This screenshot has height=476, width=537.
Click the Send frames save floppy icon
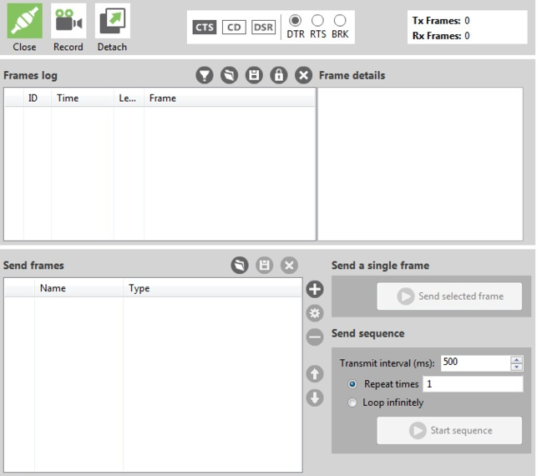[x=265, y=265]
